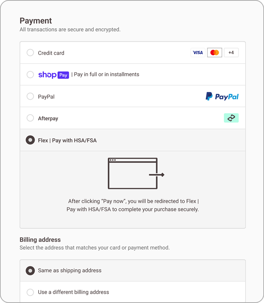Select PayPal radio button

coord(30,96)
